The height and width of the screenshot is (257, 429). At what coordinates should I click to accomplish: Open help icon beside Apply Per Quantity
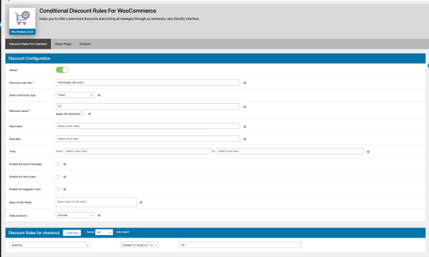[x=89, y=114]
